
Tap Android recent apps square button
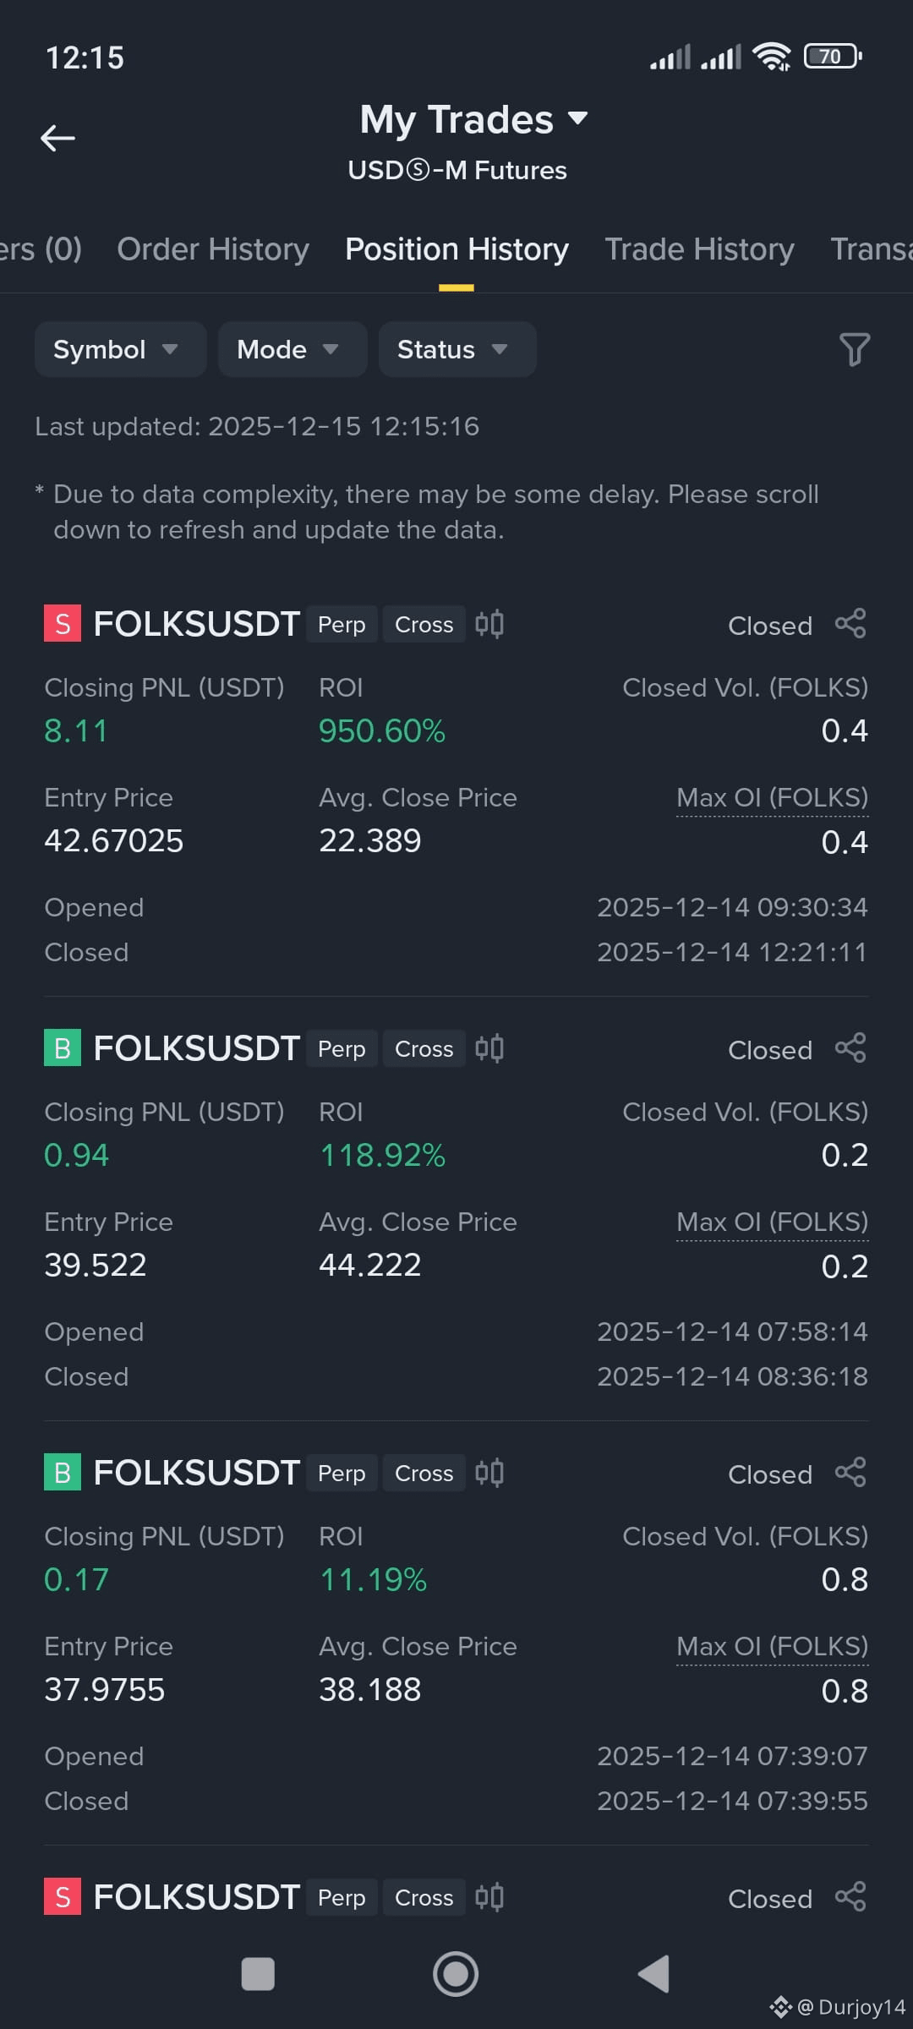pyautogui.click(x=258, y=1974)
